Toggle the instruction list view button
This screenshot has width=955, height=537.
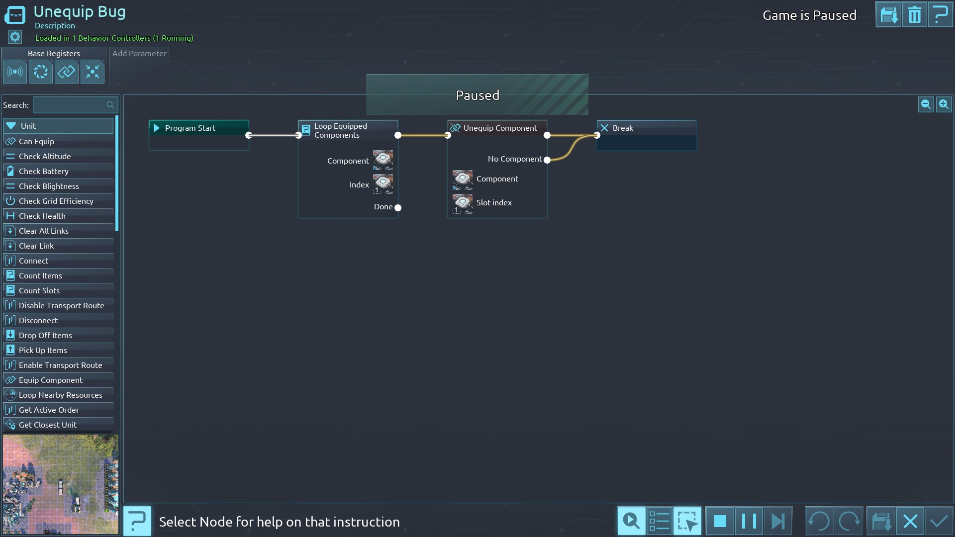659,521
